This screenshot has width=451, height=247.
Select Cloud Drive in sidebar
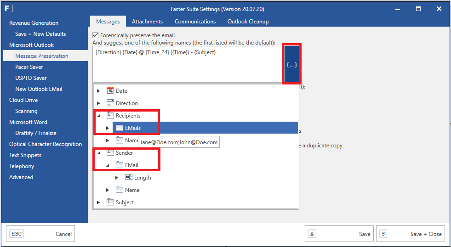23,100
